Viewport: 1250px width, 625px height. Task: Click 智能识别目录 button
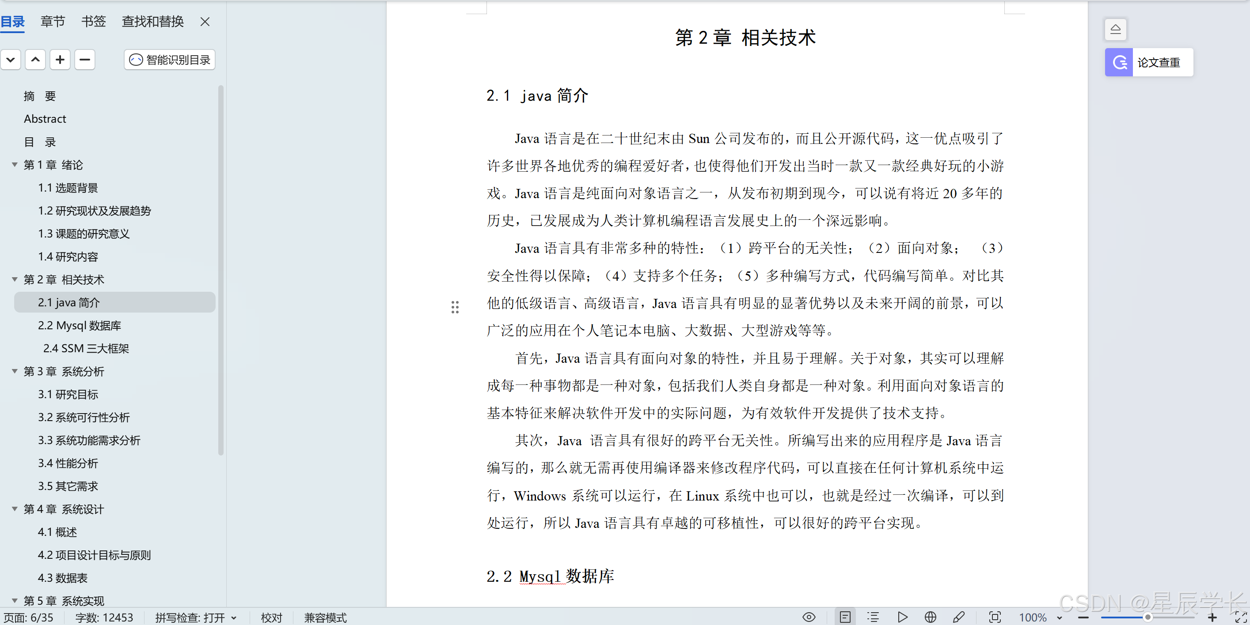click(170, 60)
